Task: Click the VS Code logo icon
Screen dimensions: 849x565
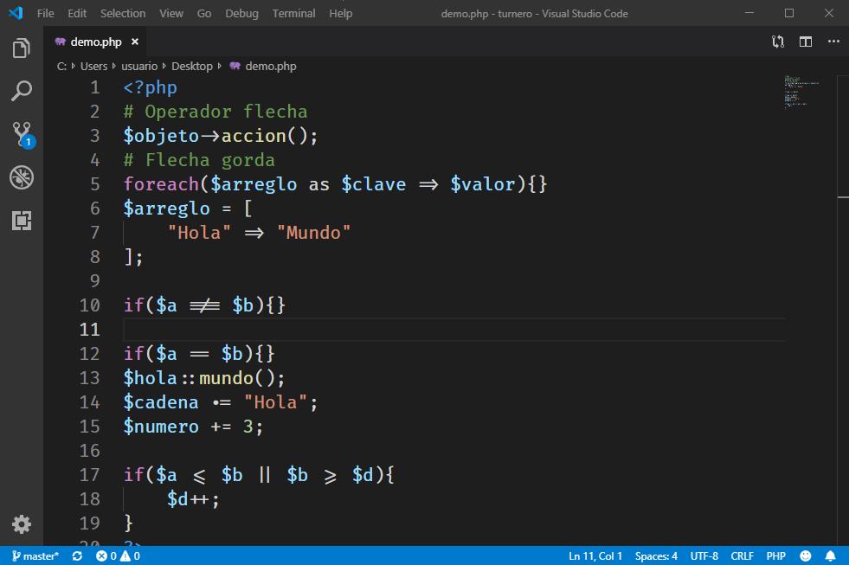Action: (x=16, y=13)
